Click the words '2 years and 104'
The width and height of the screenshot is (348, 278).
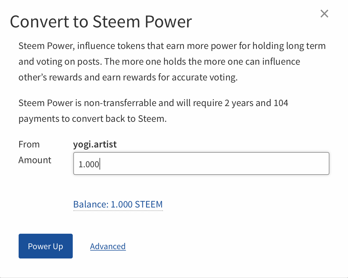tap(260, 103)
